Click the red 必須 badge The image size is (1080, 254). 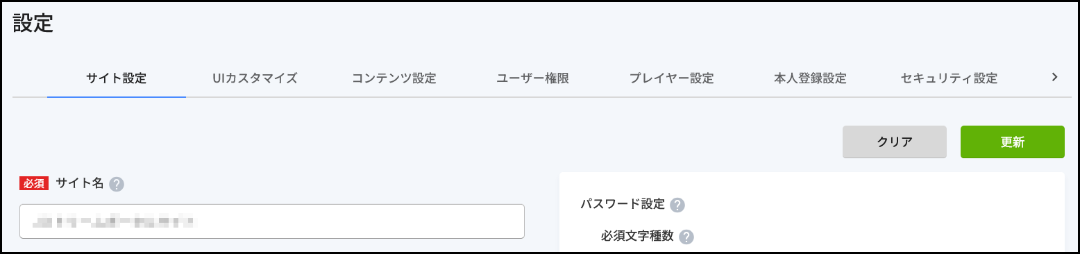(x=34, y=184)
